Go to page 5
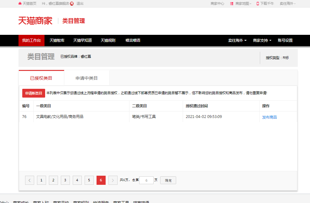The height and width of the screenshot is (203, 310). point(89,180)
